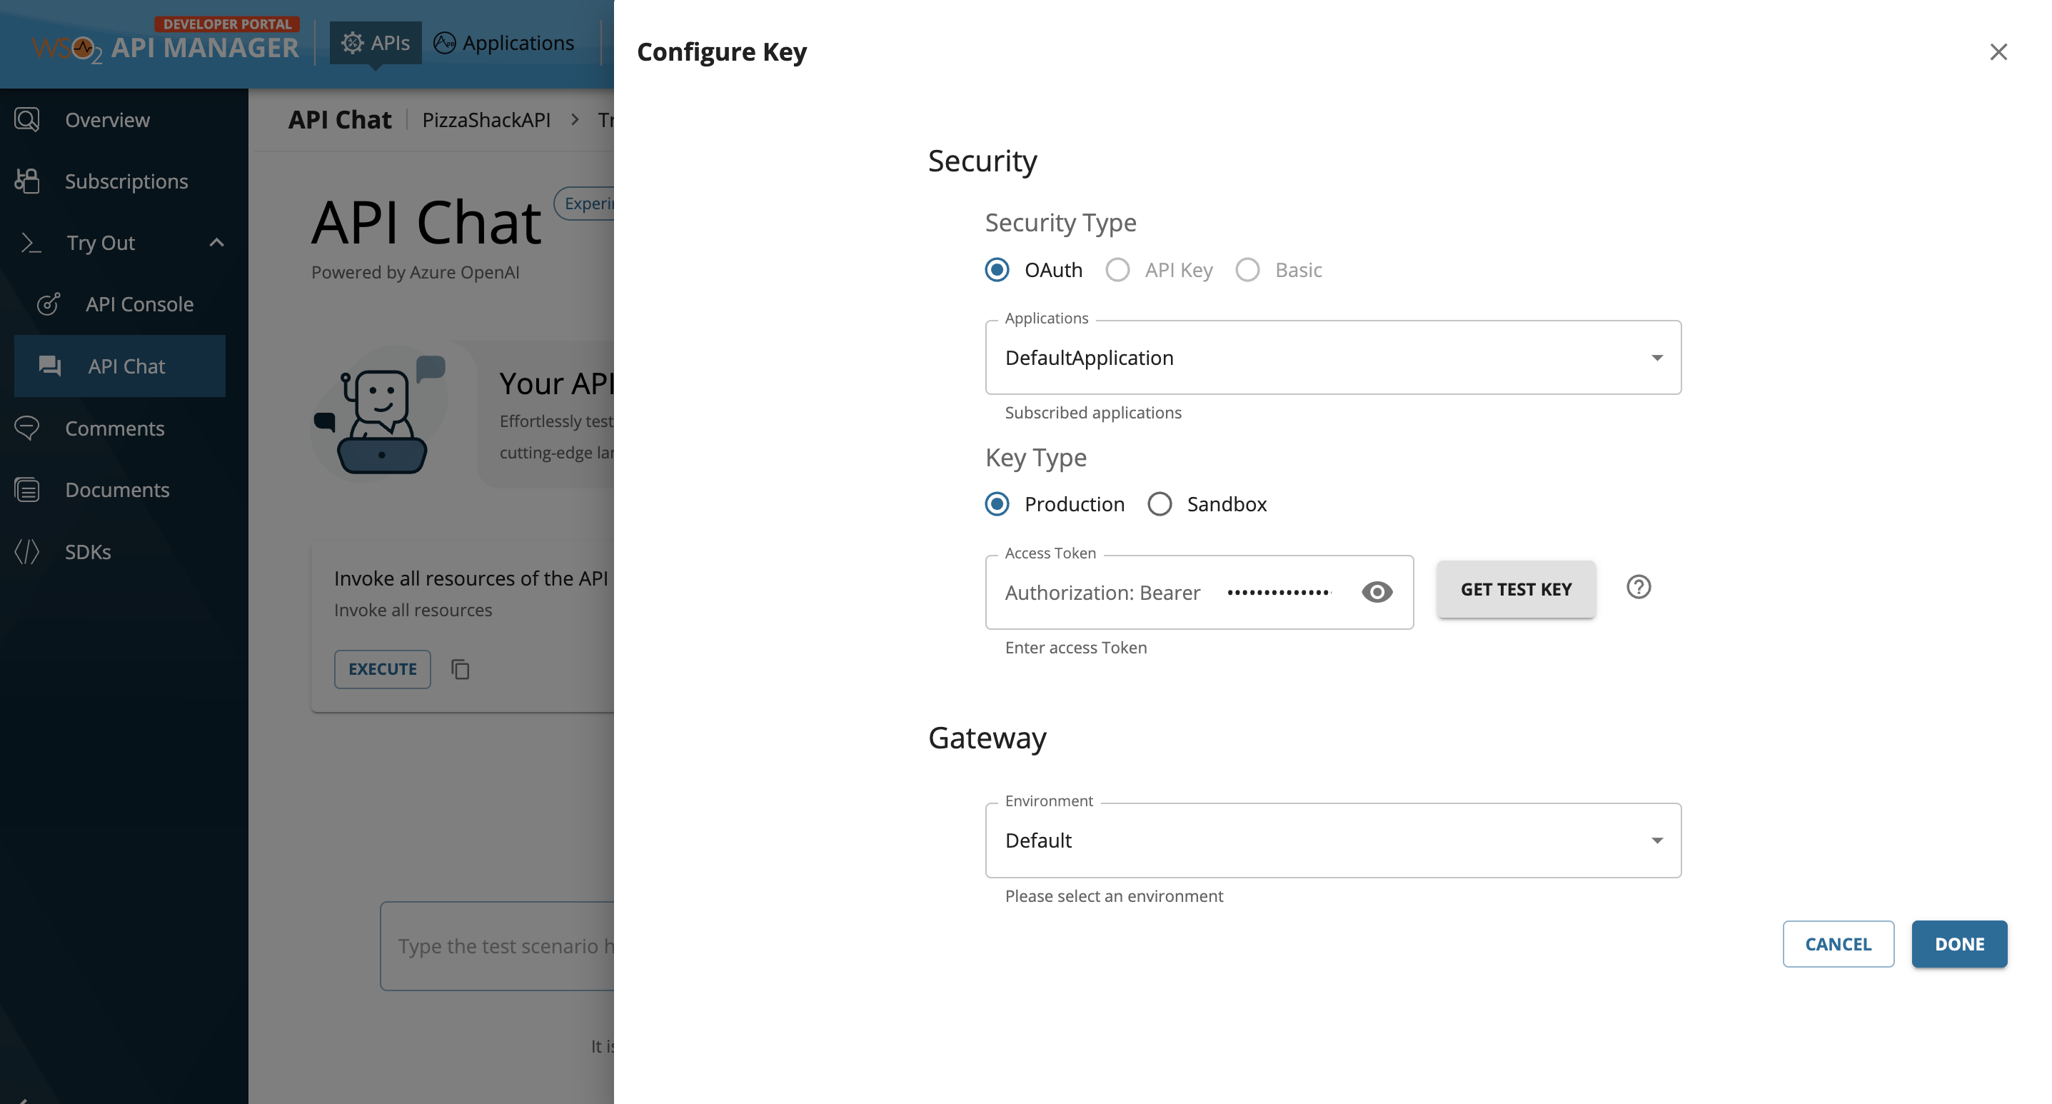The width and height of the screenshot is (2052, 1104).
Task: Click the Comments speech bubble icon
Action: point(27,428)
